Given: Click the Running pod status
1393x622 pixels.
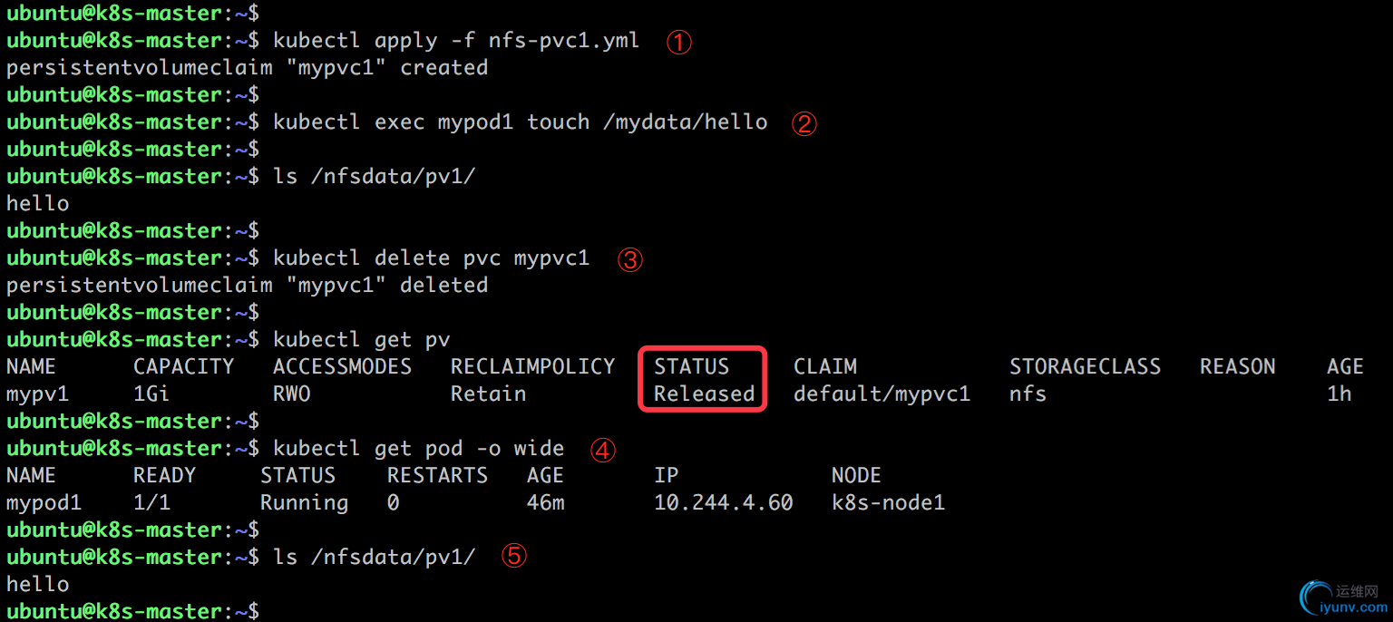Looking at the screenshot, I should 305,503.
